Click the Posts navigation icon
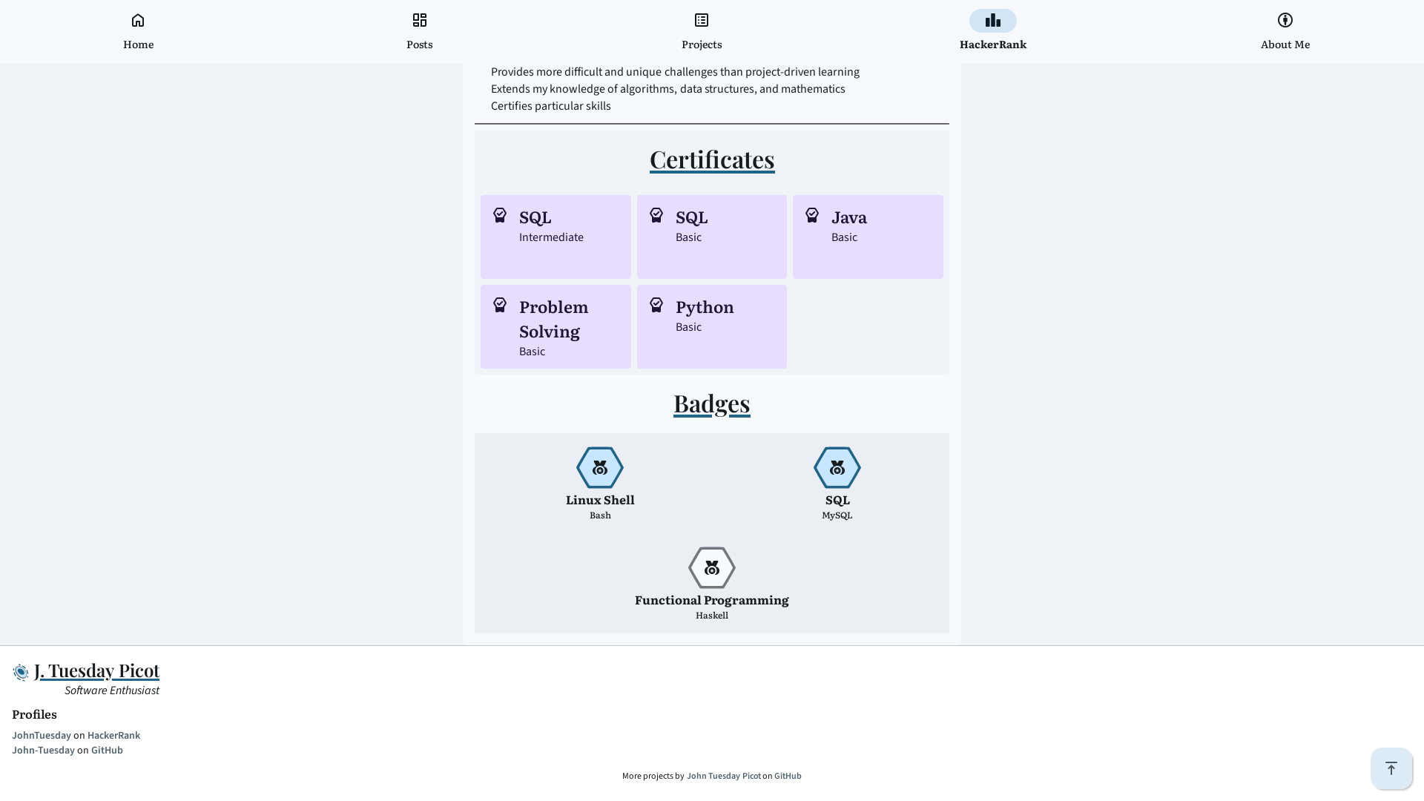The width and height of the screenshot is (1424, 801). (x=420, y=19)
